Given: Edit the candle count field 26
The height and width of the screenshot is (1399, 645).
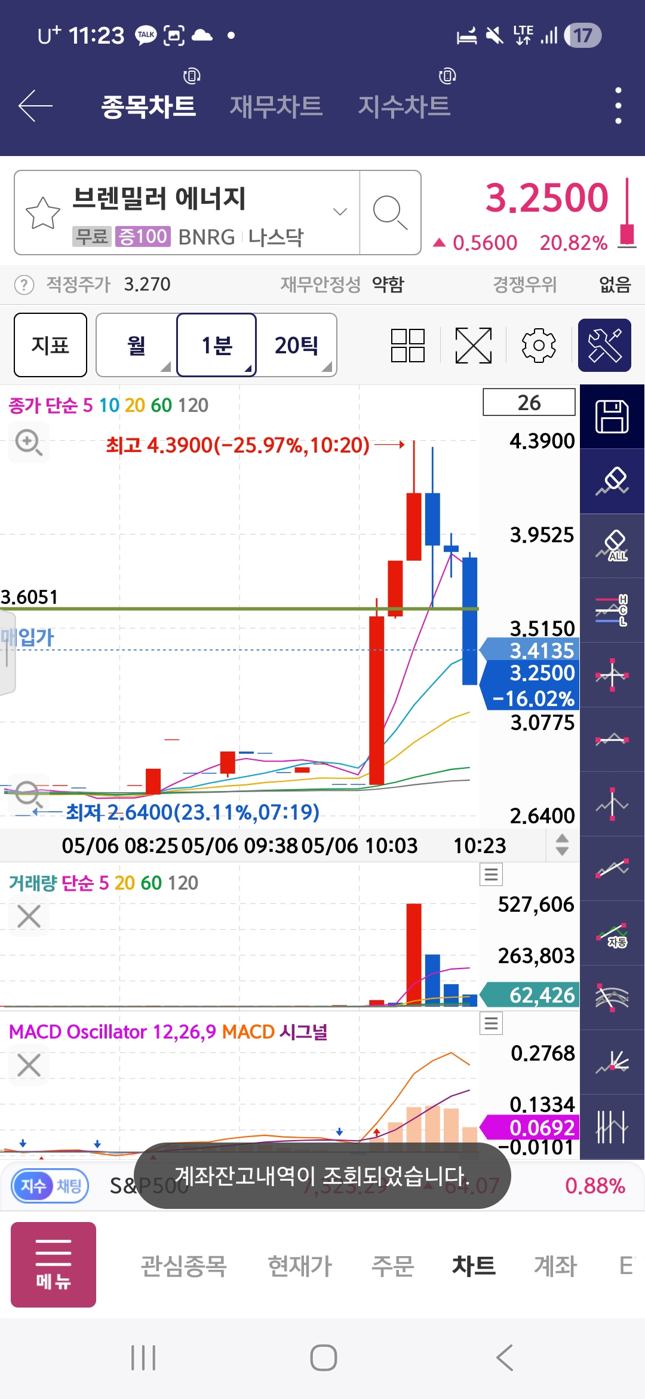Looking at the screenshot, I should pyautogui.click(x=529, y=402).
